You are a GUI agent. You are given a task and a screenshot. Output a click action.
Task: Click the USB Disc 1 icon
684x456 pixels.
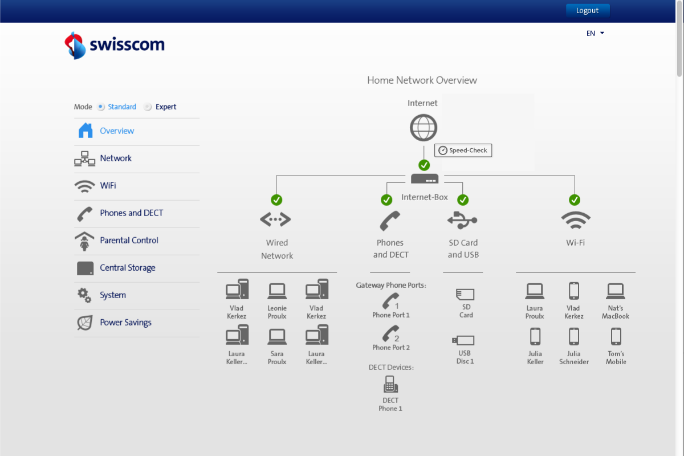tap(463, 340)
